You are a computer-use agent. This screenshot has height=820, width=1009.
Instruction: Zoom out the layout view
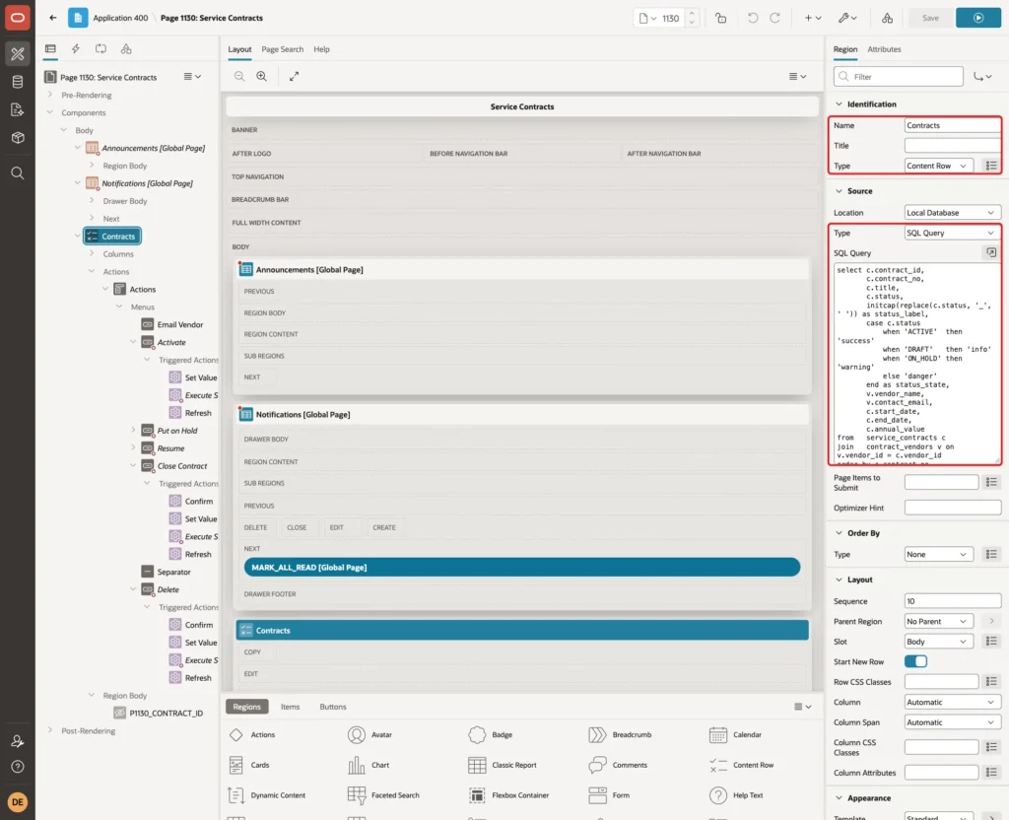click(x=239, y=76)
